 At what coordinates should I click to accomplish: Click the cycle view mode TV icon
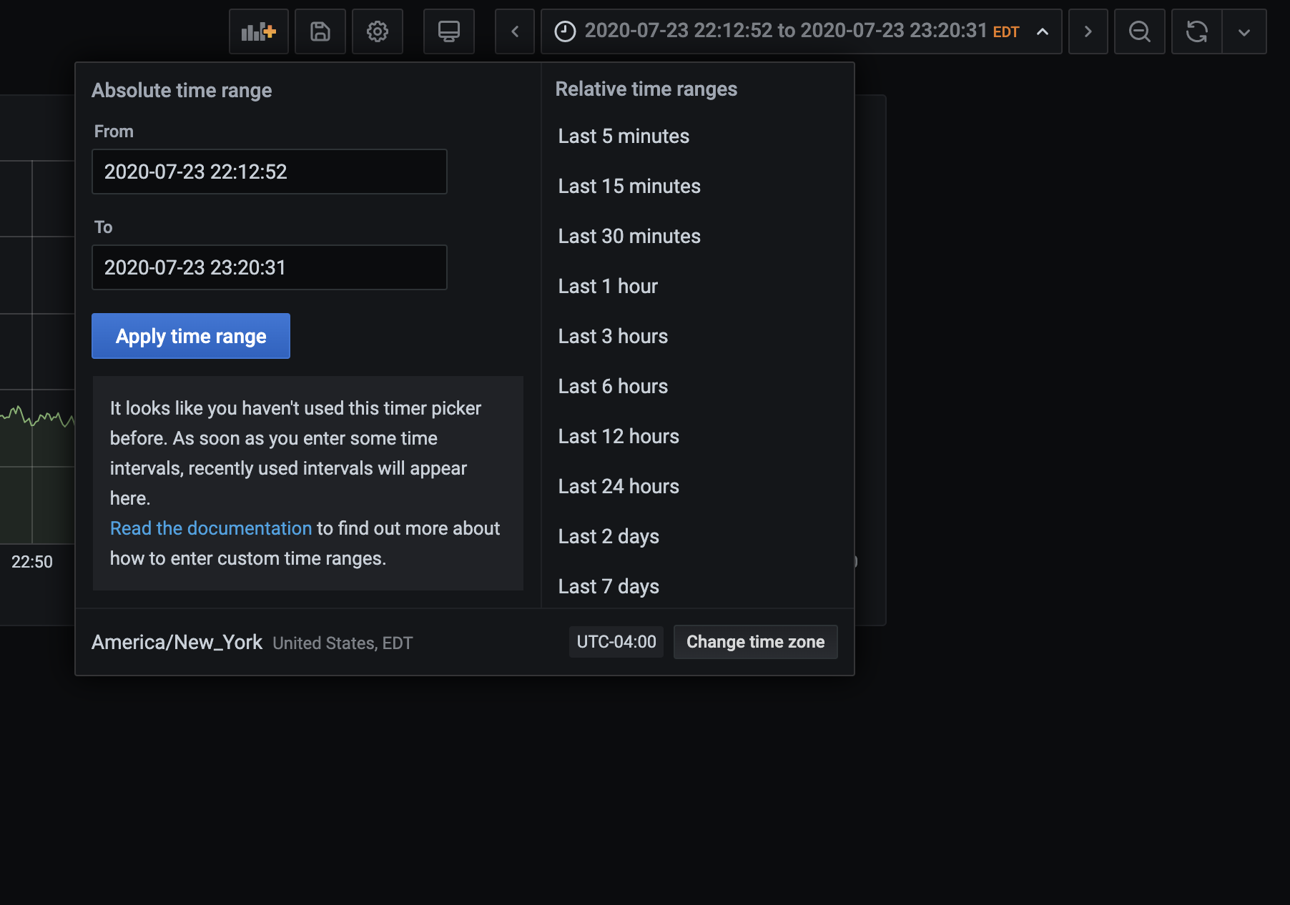click(x=448, y=31)
